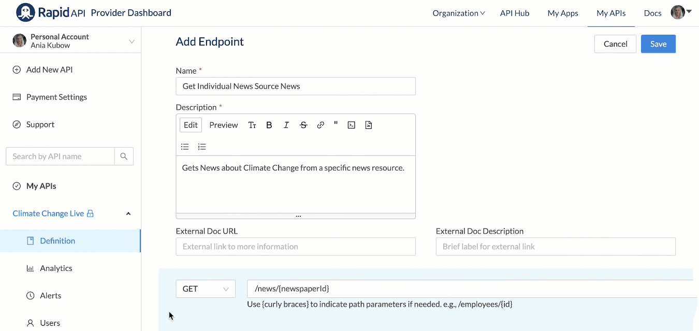Screen dimensions: 699x331
Task: Open the user avatar menu in header
Action: [677, 12]
